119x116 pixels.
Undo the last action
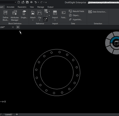pos(36,2)
